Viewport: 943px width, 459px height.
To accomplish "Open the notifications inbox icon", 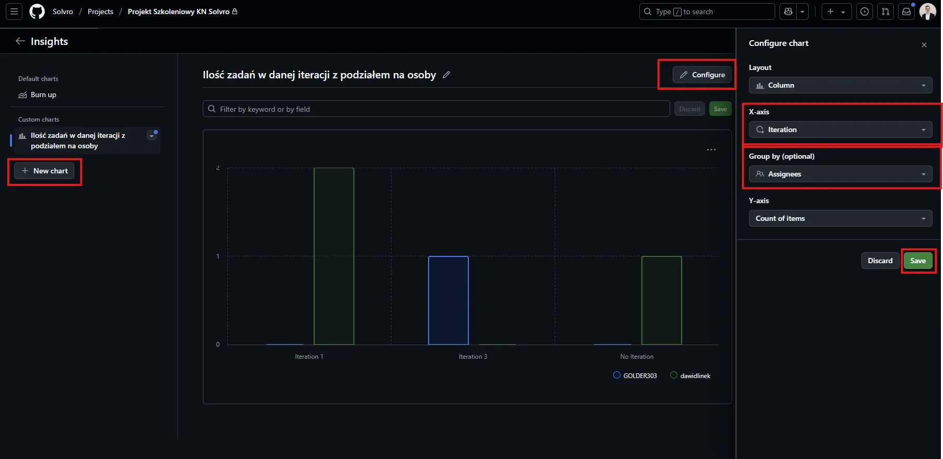I will (906, 11).
